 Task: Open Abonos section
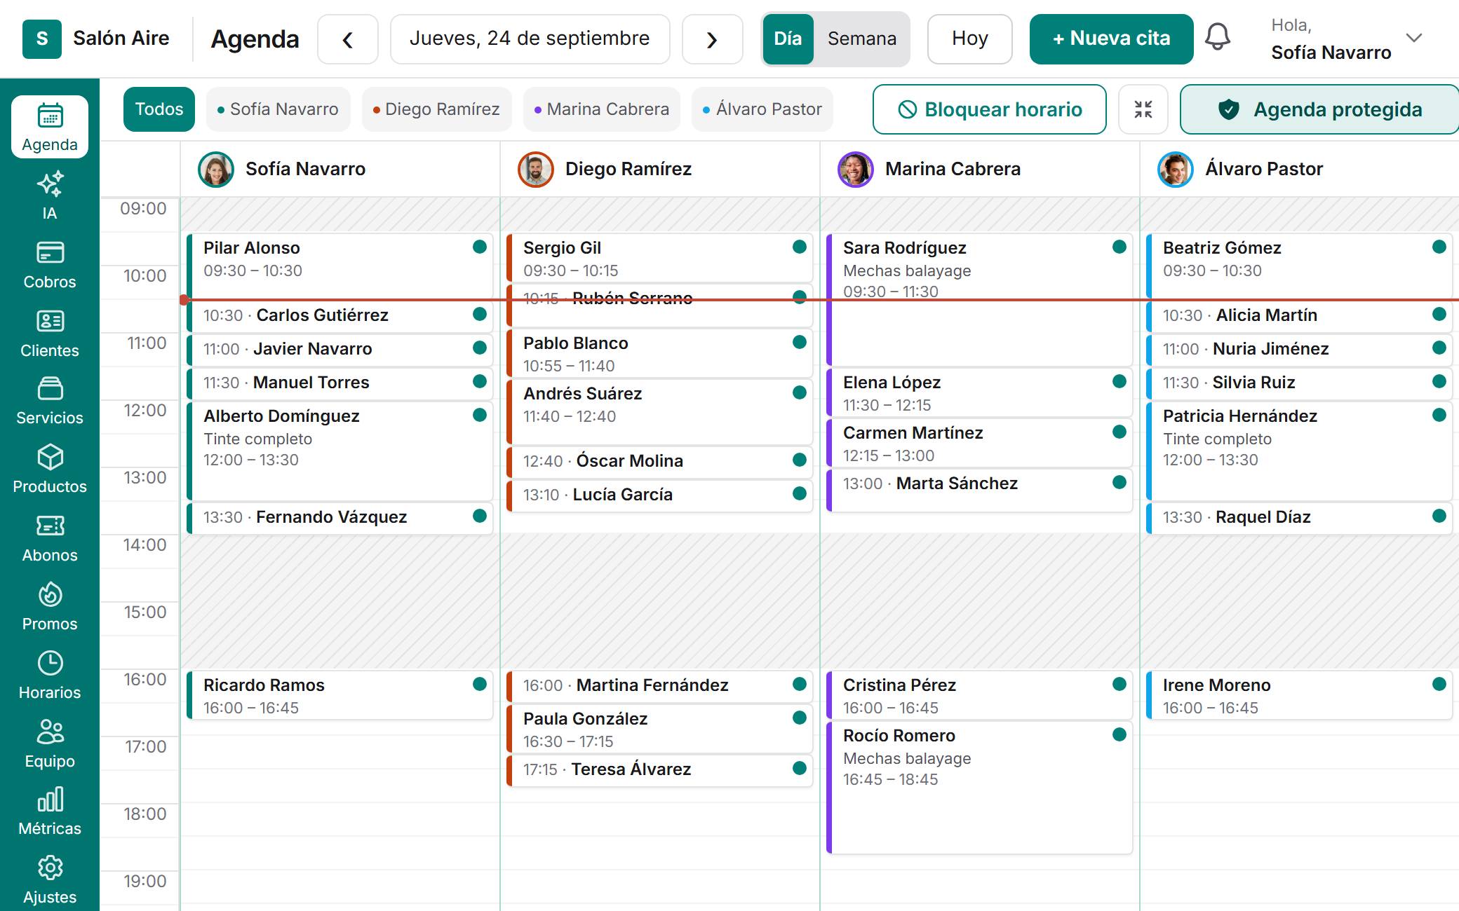pyautogui.click(x=49, y=538)
